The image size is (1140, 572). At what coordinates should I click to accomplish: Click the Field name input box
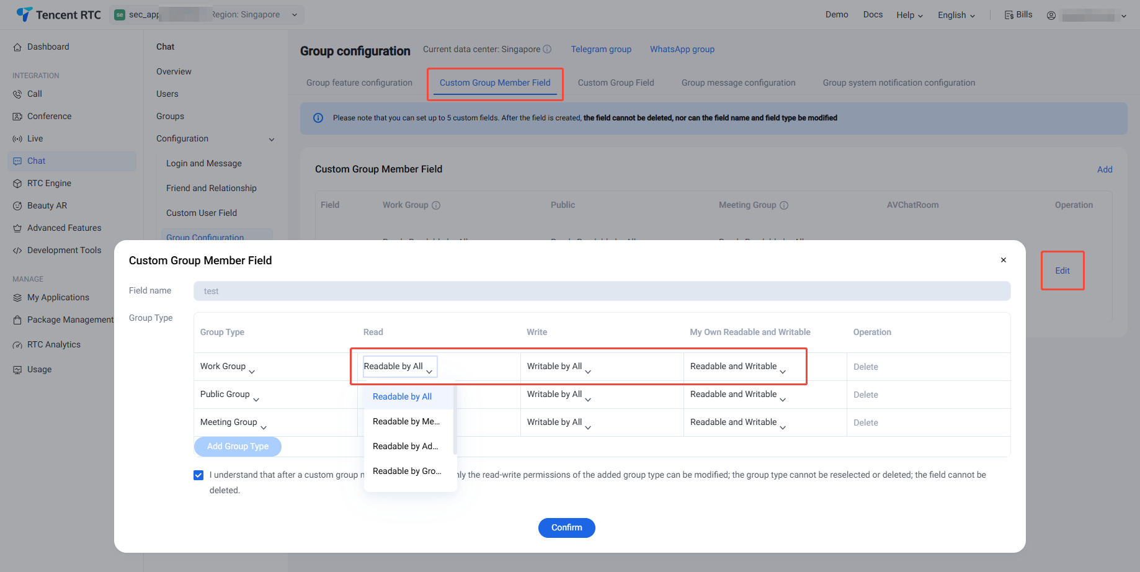pyautogui.click(x=602, y=291)
